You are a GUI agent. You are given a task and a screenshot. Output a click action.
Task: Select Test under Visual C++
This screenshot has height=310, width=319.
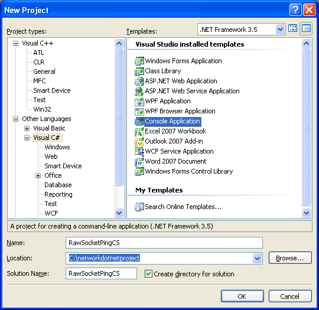(x=40, y=100)
